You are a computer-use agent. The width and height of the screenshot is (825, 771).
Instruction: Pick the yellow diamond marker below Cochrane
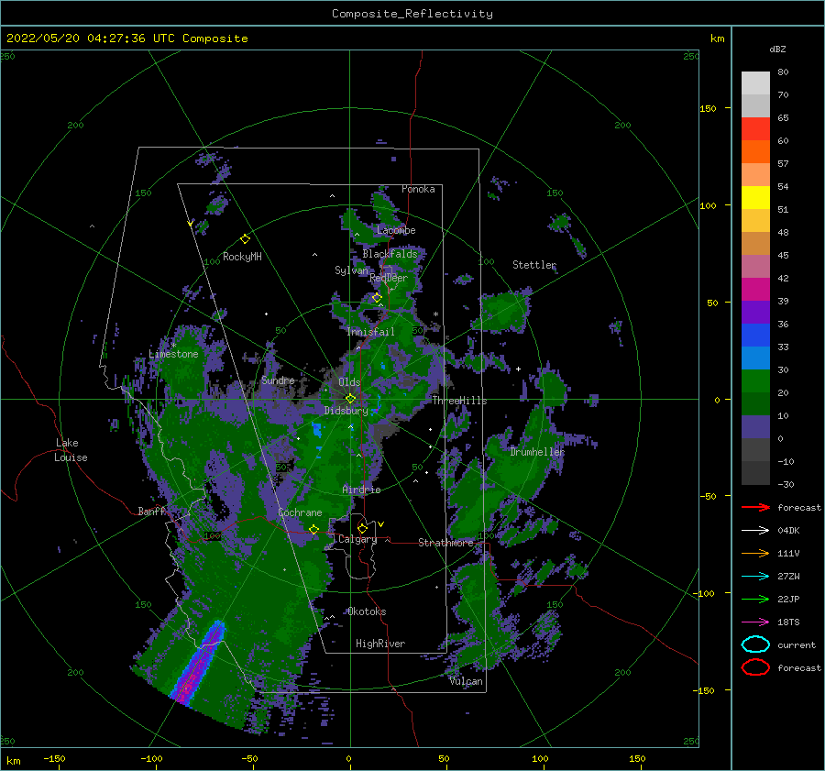[313, 529]
